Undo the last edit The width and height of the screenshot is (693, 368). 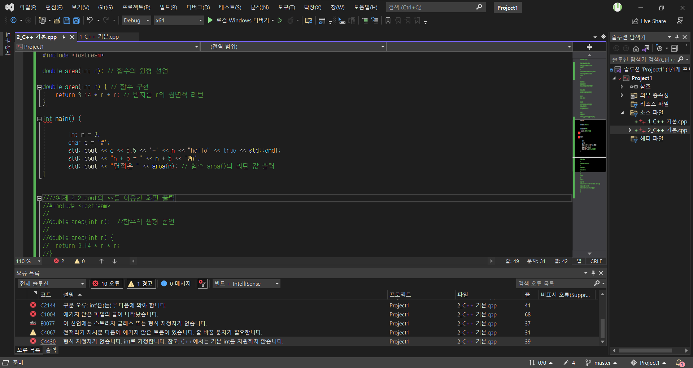pyautogui.click(x=90, y=21)
